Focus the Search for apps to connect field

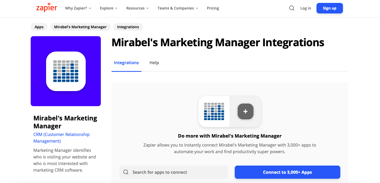pyautogui.click(x=177, y=172)
